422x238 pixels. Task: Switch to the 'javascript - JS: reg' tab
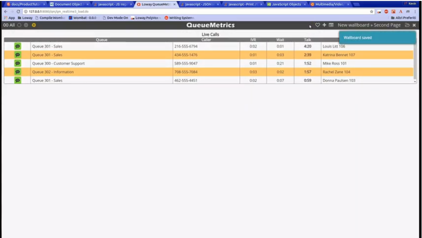113,4
